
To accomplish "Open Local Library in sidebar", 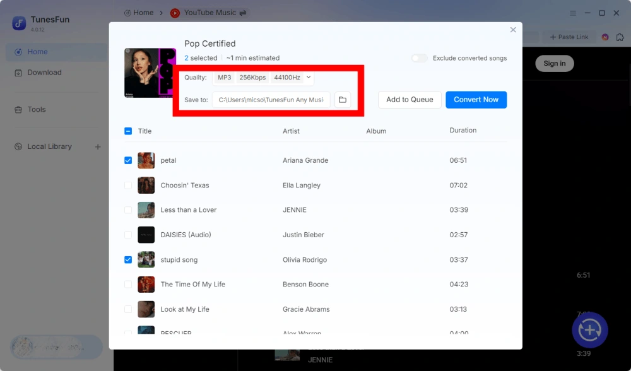I will tap(49, 146).
